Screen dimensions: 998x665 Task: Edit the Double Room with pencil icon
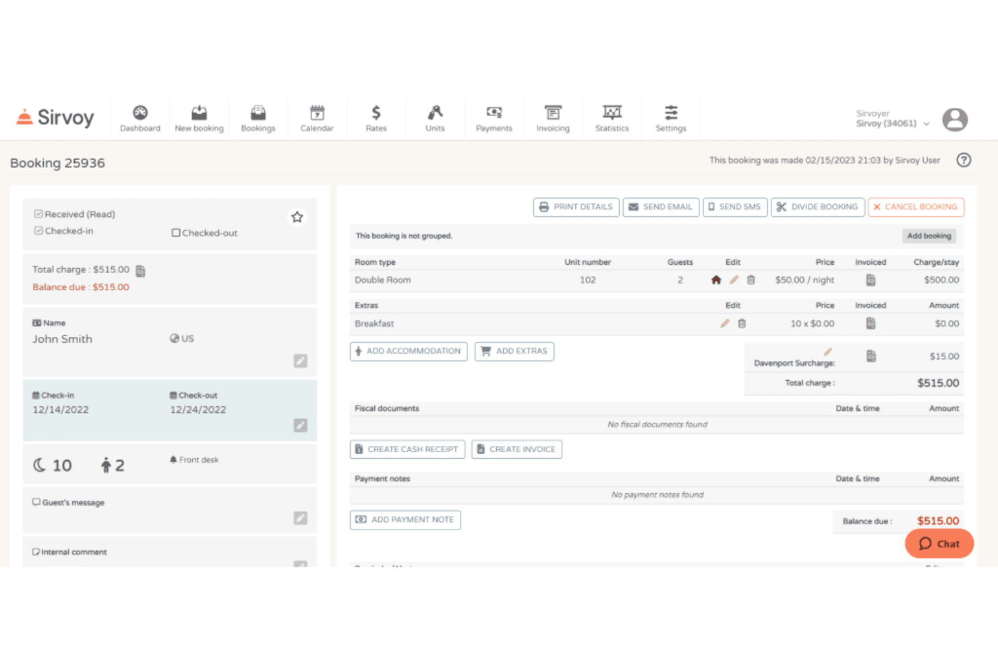(734, 280)
